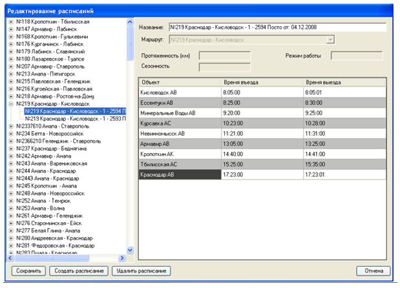
Task: Click the Протяженность (км) field
Action: coord(225,56)
